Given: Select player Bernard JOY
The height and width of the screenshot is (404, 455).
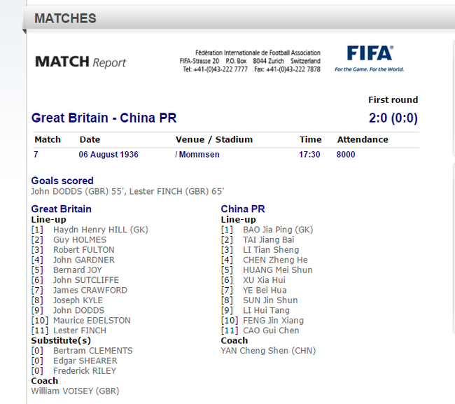Looking at the screenshot, I should point(78,270).
